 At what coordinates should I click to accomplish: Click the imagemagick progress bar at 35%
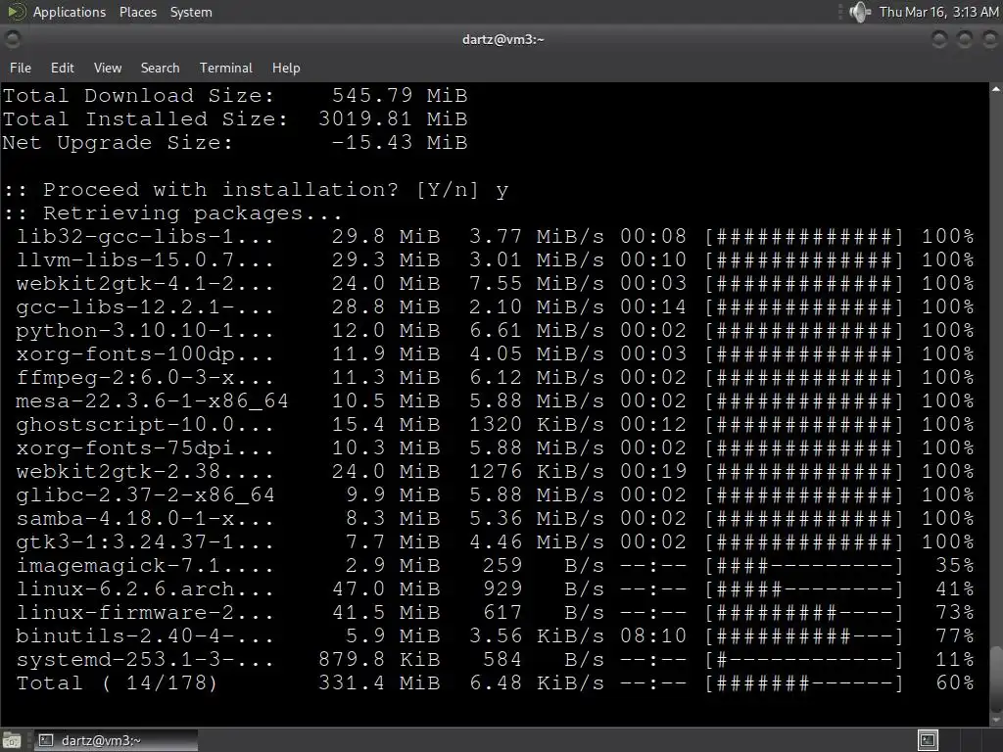click(x=804, y=566)
